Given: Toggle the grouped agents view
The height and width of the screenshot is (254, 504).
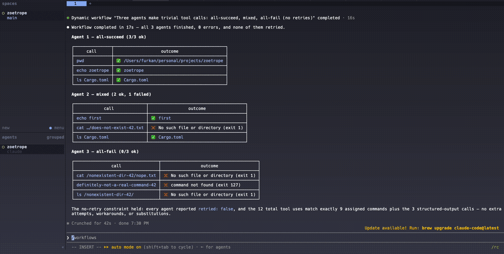Looking at the screenshot, I should [x=55, y=137].
